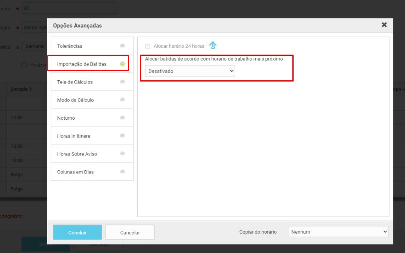Click the blue upload arrow icon
405x253 pixels.
213,45
